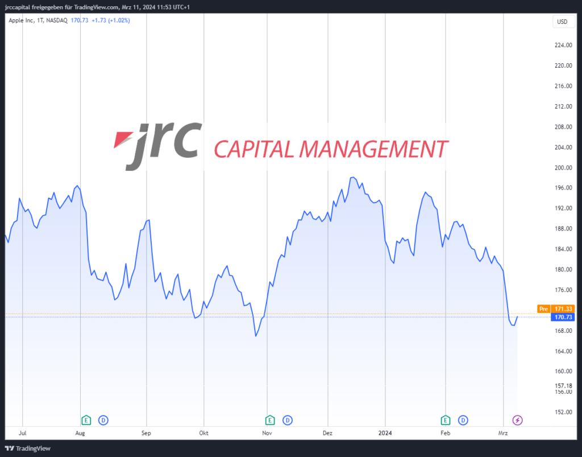Click the +1.73 (+1.02%) change value

(111, 20)
